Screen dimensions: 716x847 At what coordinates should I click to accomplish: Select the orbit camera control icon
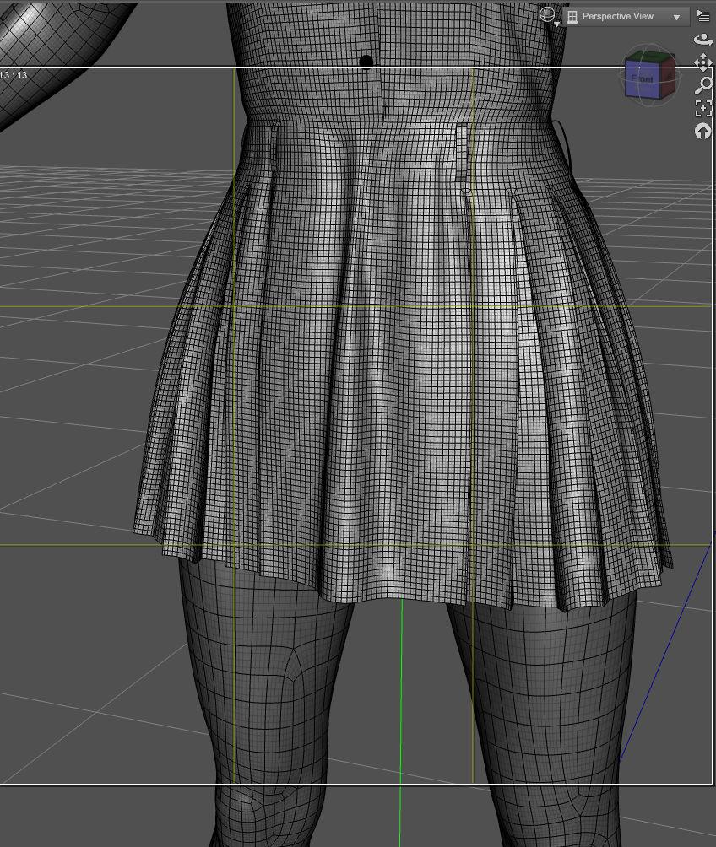click(x=703, y=40)
